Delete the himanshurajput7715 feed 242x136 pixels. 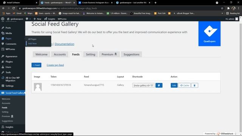194,85
